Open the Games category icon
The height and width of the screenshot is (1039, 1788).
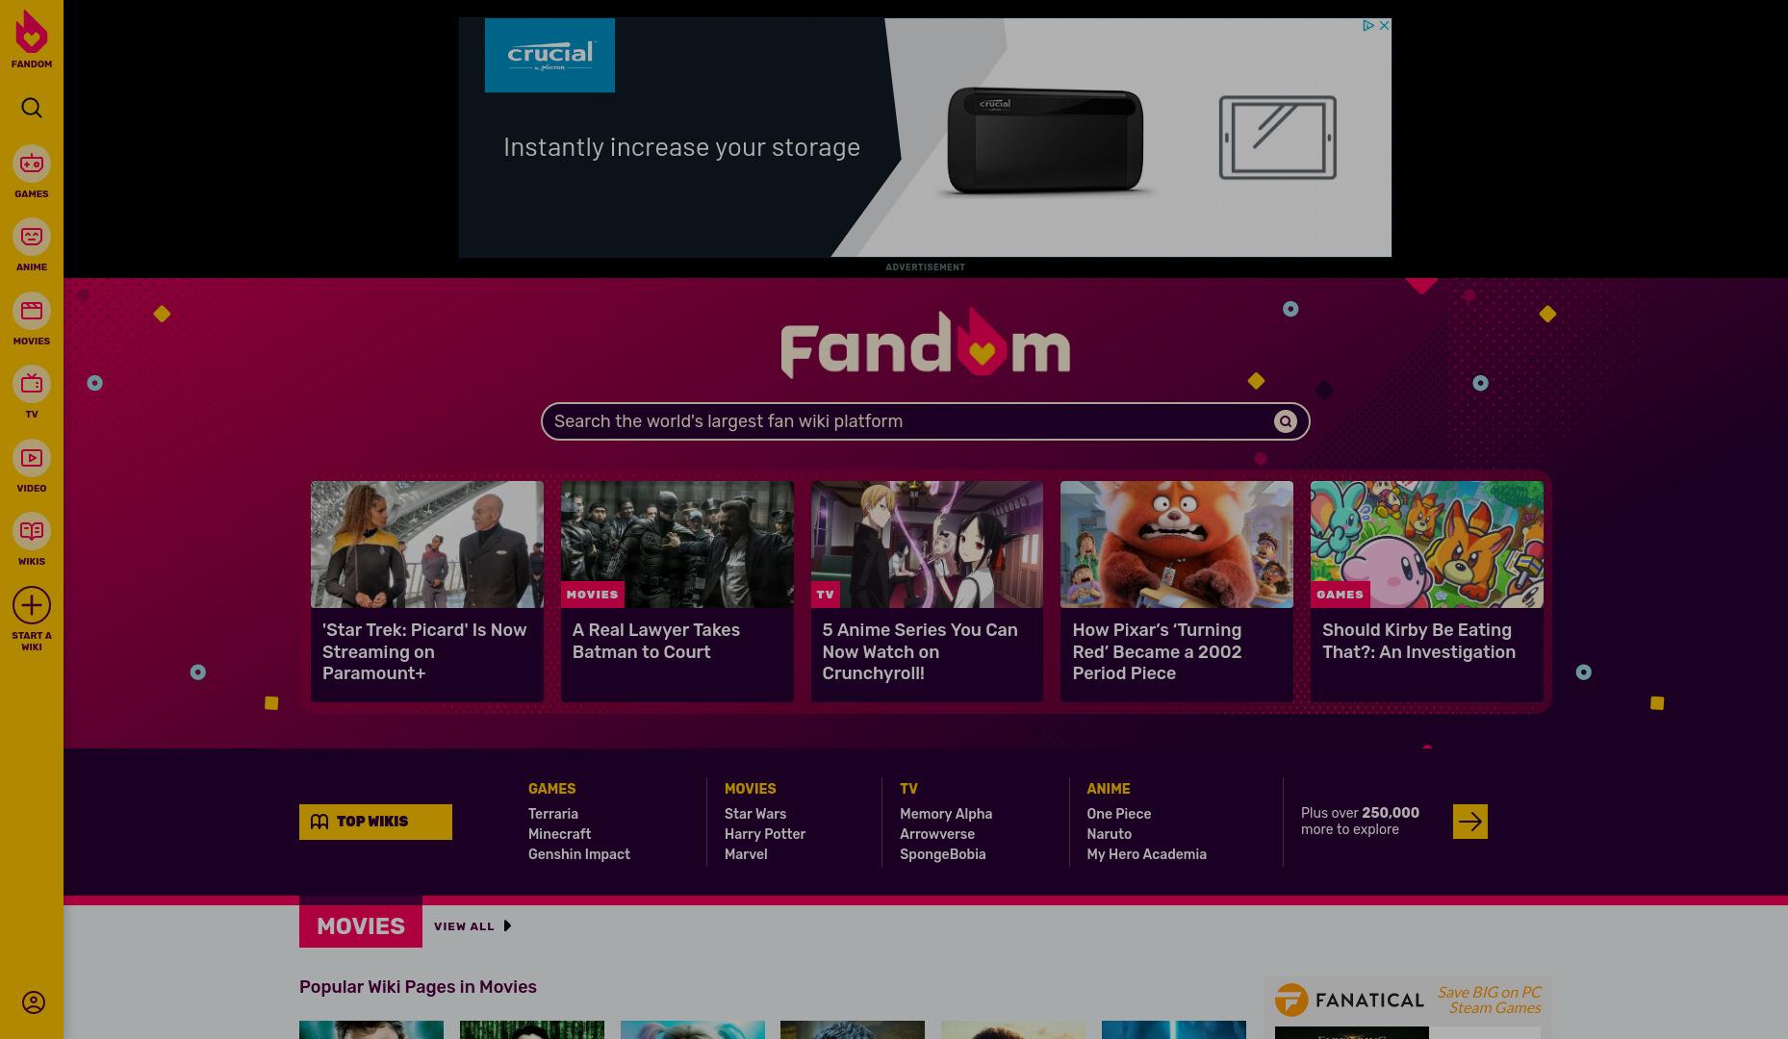coord(32,164)
